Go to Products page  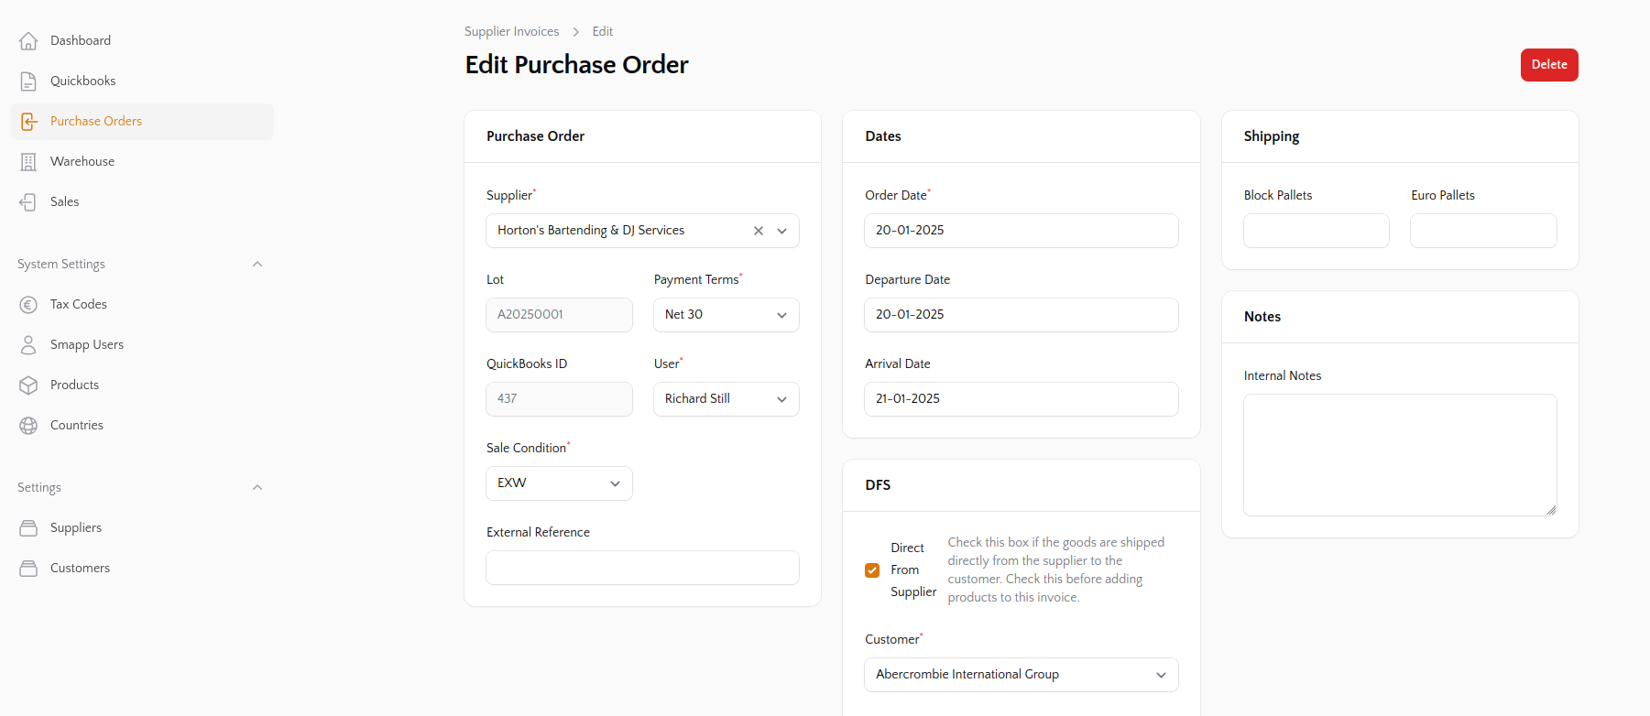click(x=142, y=385)
